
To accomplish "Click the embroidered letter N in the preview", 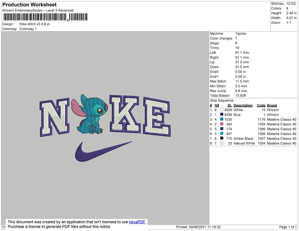I will (55, 117).
